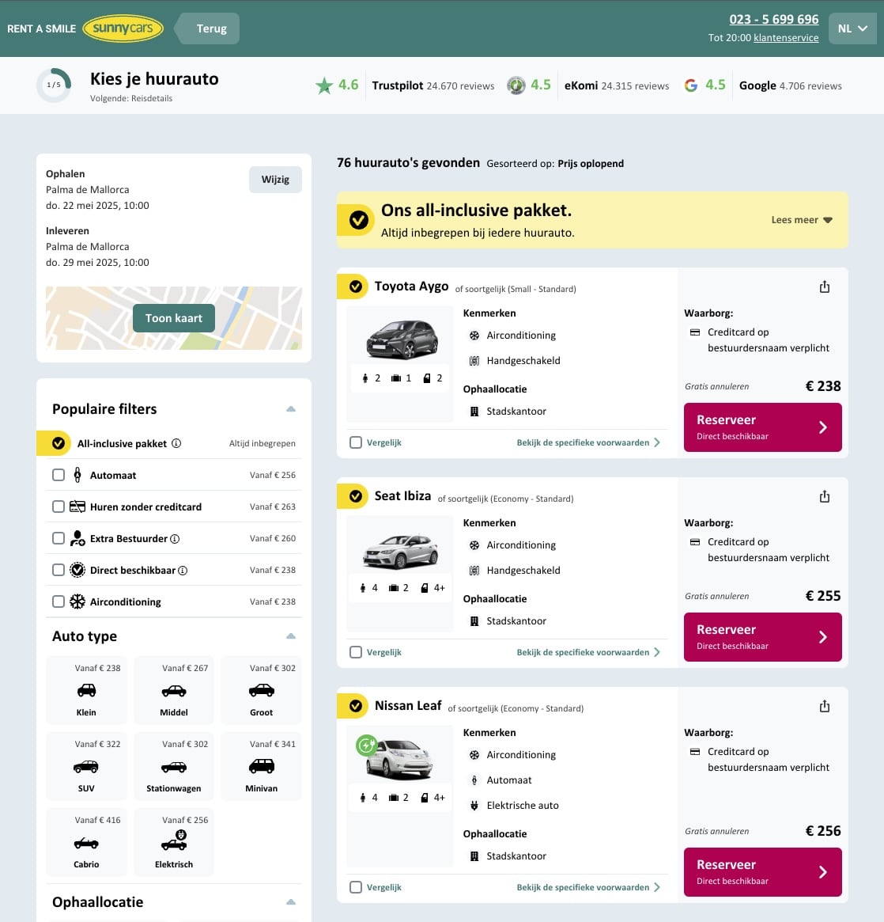Click the Nissan Leaf car image
884x922 pixels.
pos(400,758)
